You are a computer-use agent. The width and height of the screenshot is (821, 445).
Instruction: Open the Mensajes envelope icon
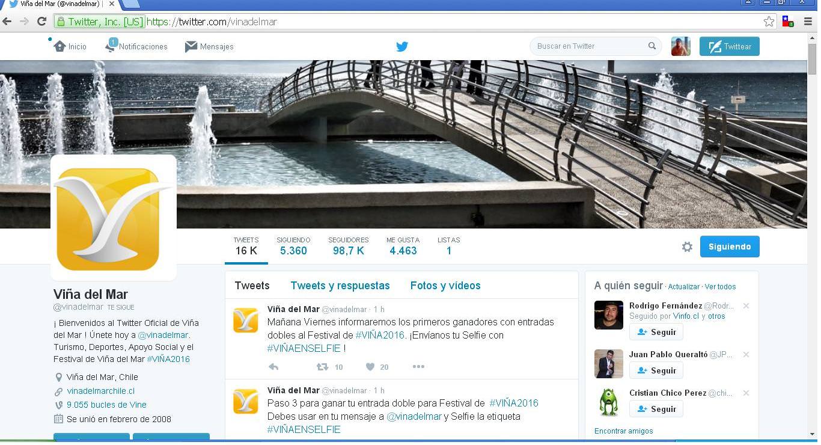tap(191, 46)
